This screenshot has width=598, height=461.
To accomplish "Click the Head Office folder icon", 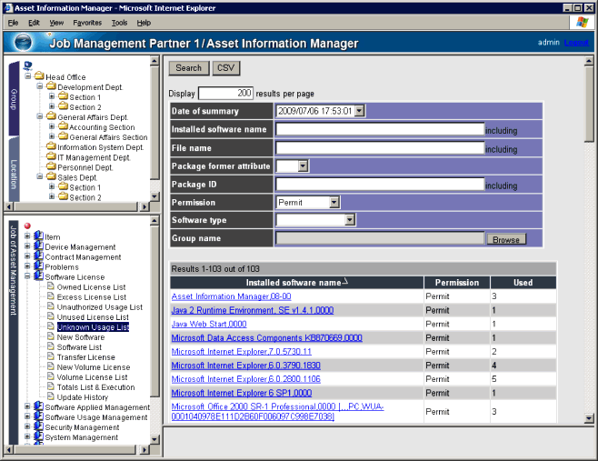I will coord(39,77).
